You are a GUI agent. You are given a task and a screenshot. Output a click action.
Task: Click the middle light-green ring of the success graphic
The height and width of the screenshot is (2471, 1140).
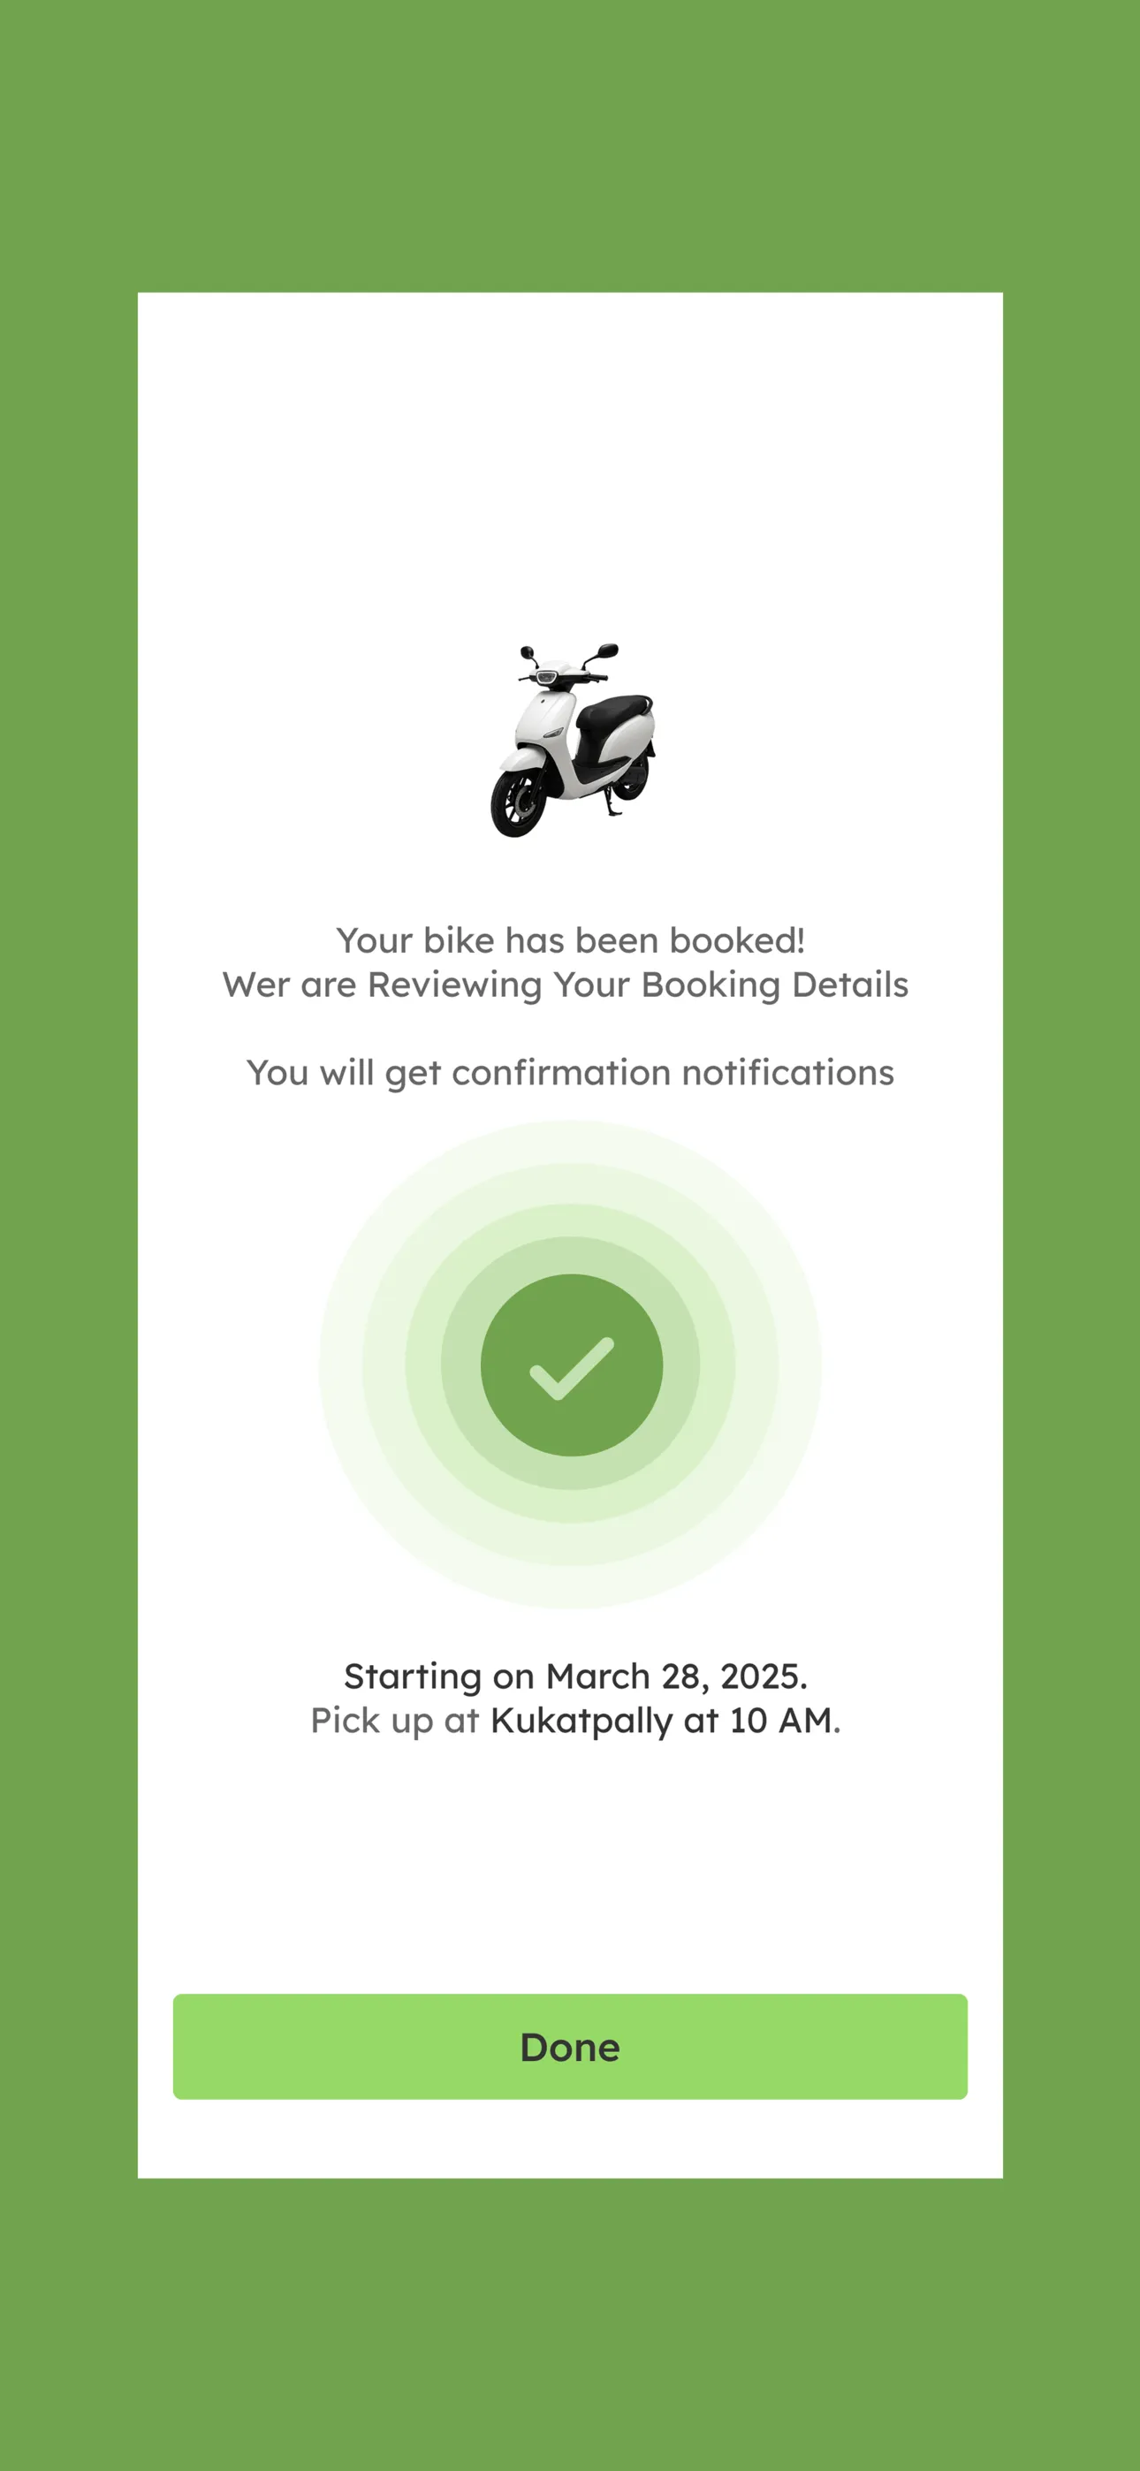pyautogui.click(x=570, y=1220)
